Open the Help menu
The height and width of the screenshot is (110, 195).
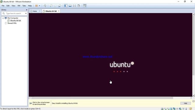coord(30,6)
